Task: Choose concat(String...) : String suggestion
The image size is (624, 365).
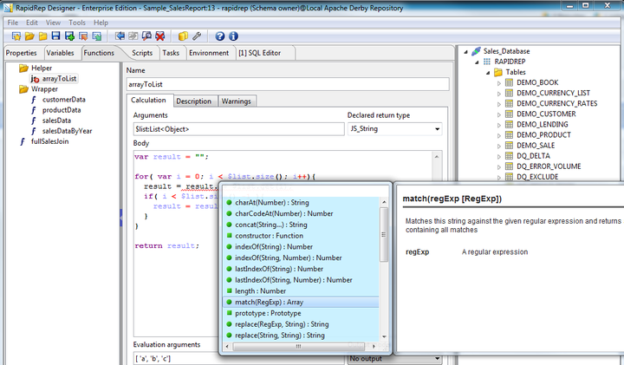Action: point(302,225)
